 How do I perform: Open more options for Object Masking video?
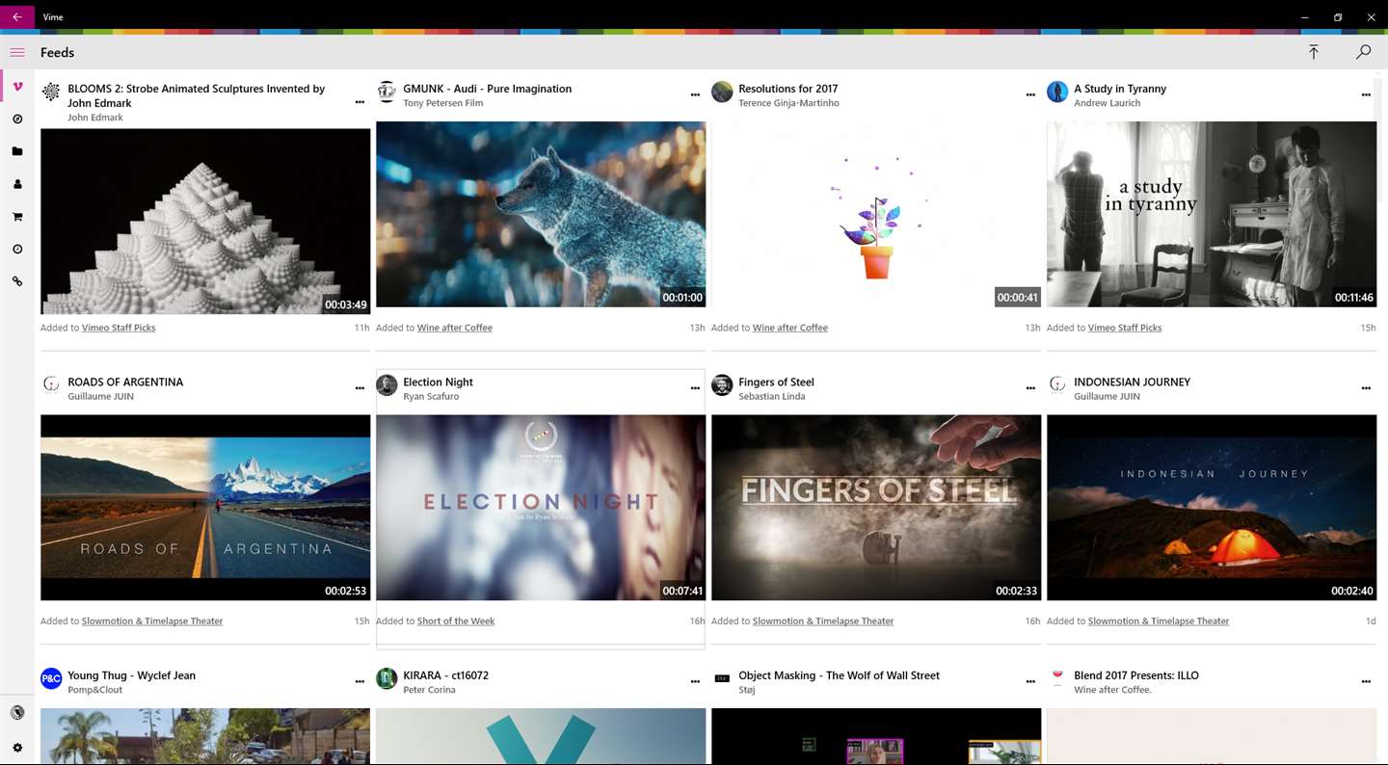click(x=1030, y=682)
